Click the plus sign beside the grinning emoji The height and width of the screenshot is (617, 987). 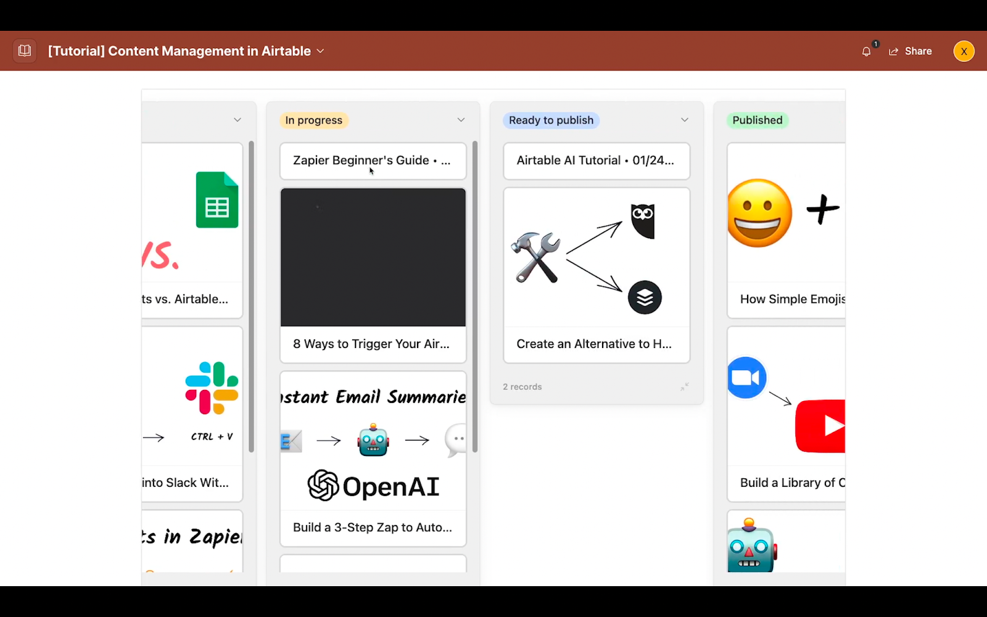click(x=823, y=209)
